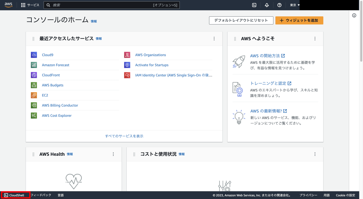Viewport: 363px width, 199px height.
Task: Click 言語 in the footer
Action: click(x=60, y=195)
